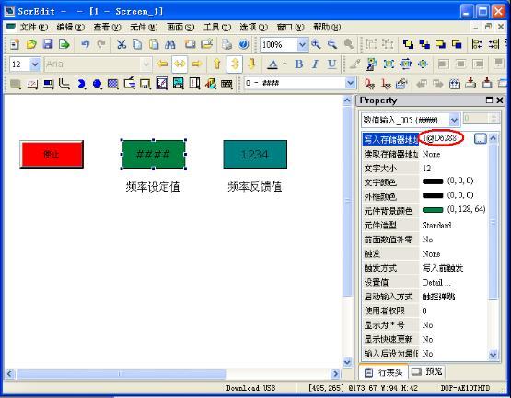
Task: Click the Open folder icon
Action: [x=31, y=44]
